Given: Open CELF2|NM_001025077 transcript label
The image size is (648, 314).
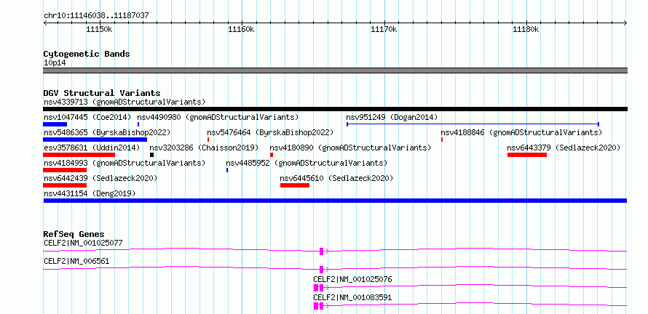Looking at the screenshot, I should [x=83, y=243].
